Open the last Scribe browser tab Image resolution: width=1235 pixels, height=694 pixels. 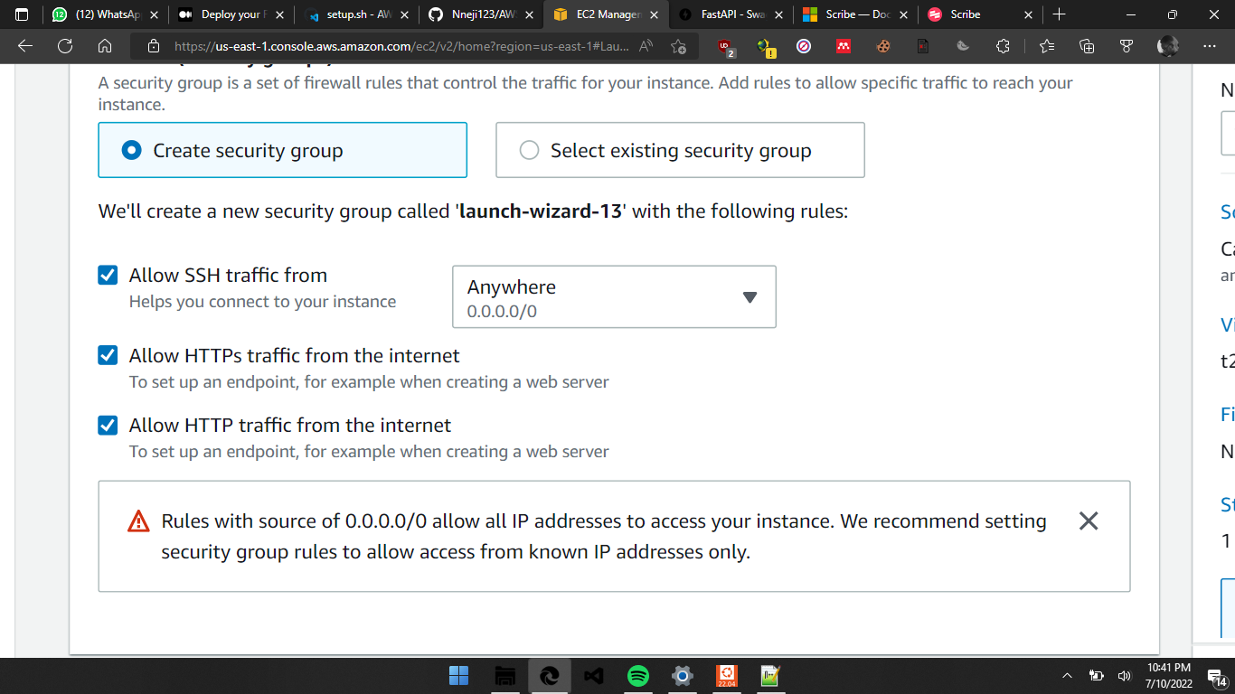(980, 14)
